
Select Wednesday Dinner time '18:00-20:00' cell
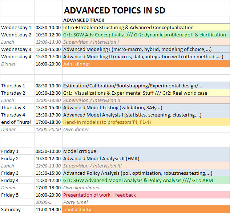coord(48,64)
